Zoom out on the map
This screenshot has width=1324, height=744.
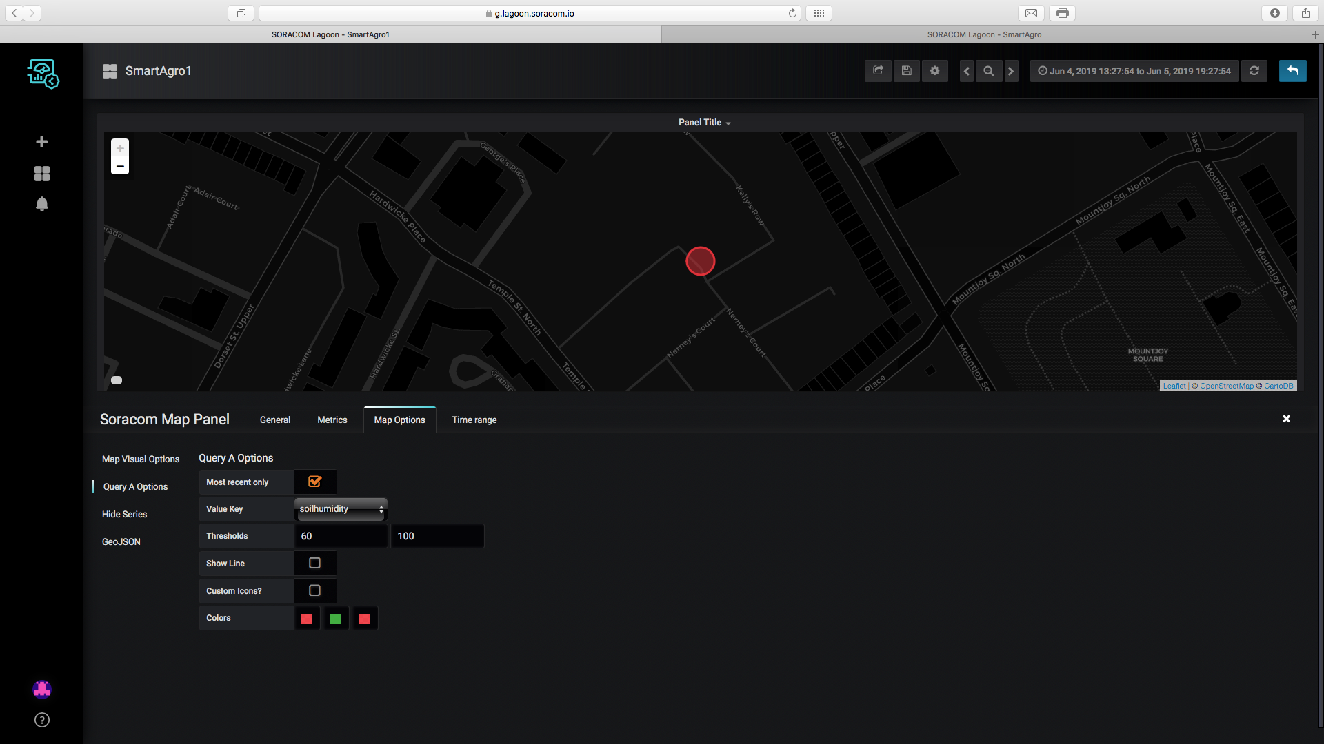120,166
